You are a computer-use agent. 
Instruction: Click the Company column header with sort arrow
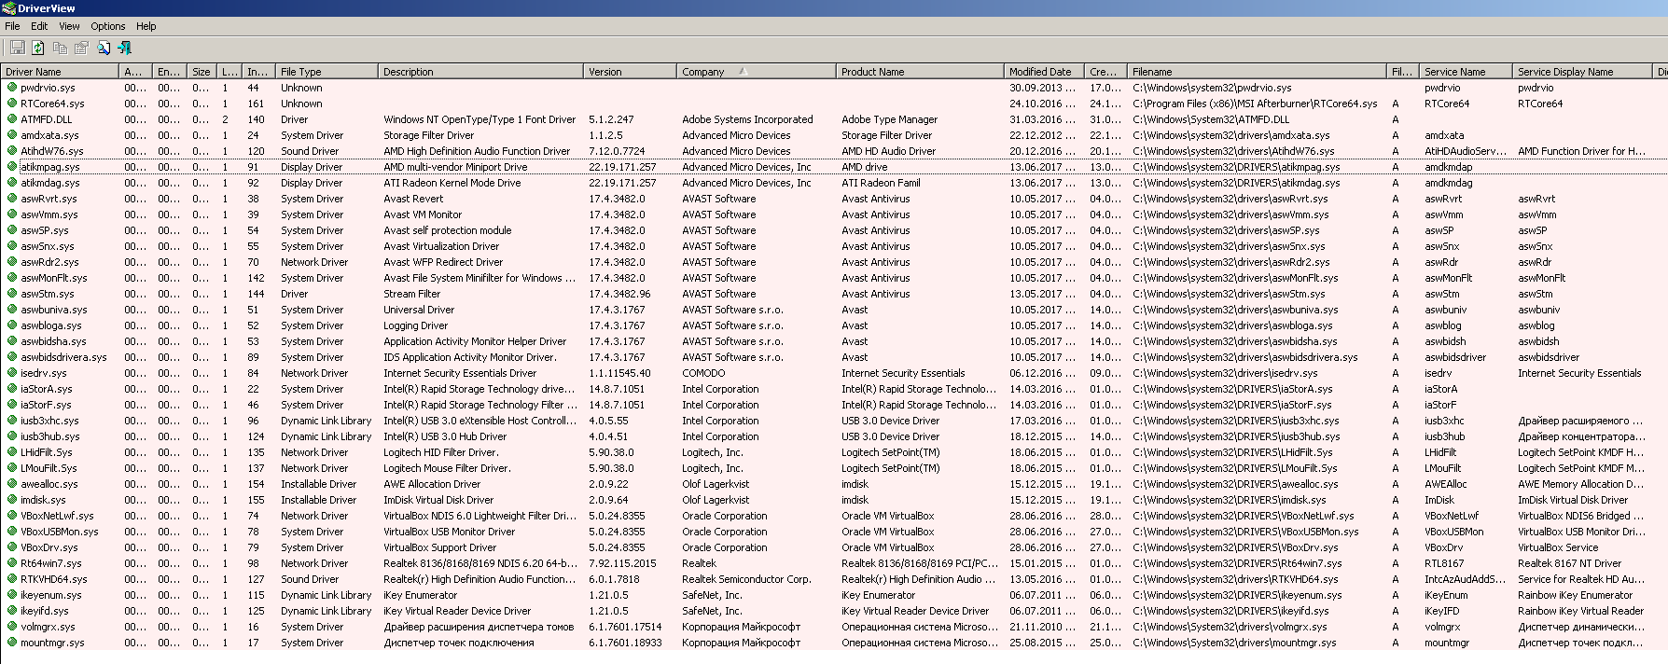pyautogui.click(x=756, y=72)
